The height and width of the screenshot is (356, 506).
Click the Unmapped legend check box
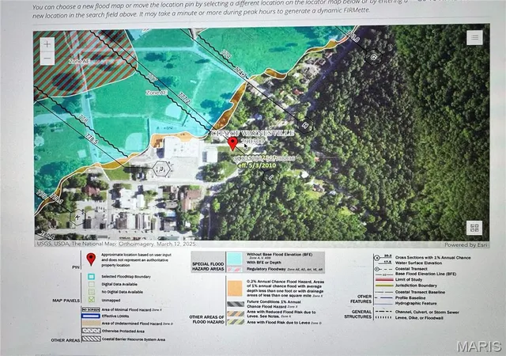[92, 300]
